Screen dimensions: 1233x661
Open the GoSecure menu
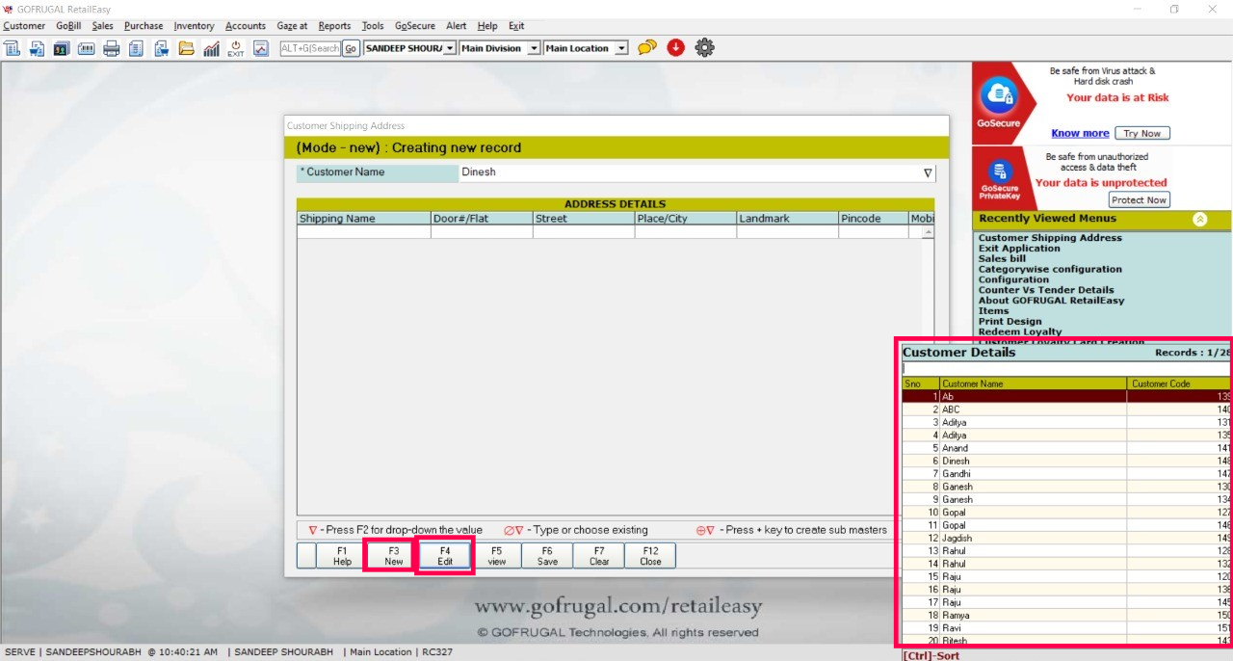(x=415, y=26)
